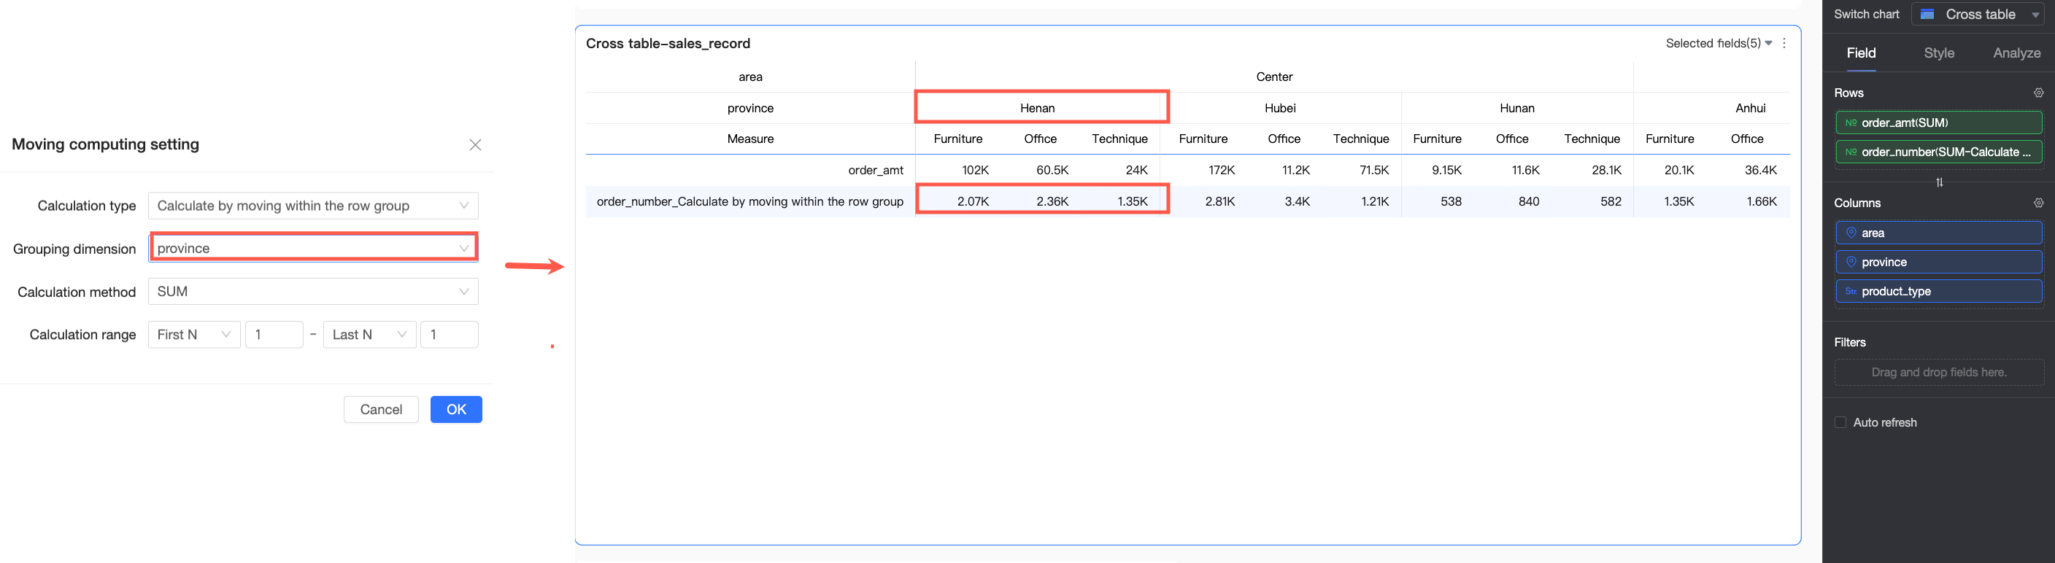
Task: Click the Filters drag and drop area
Action: (x=1938, y=373)
